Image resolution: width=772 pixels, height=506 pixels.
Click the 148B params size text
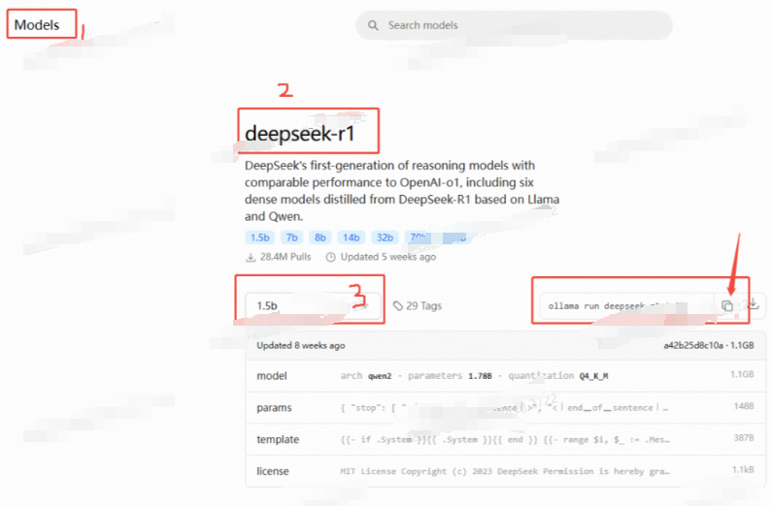744,406
